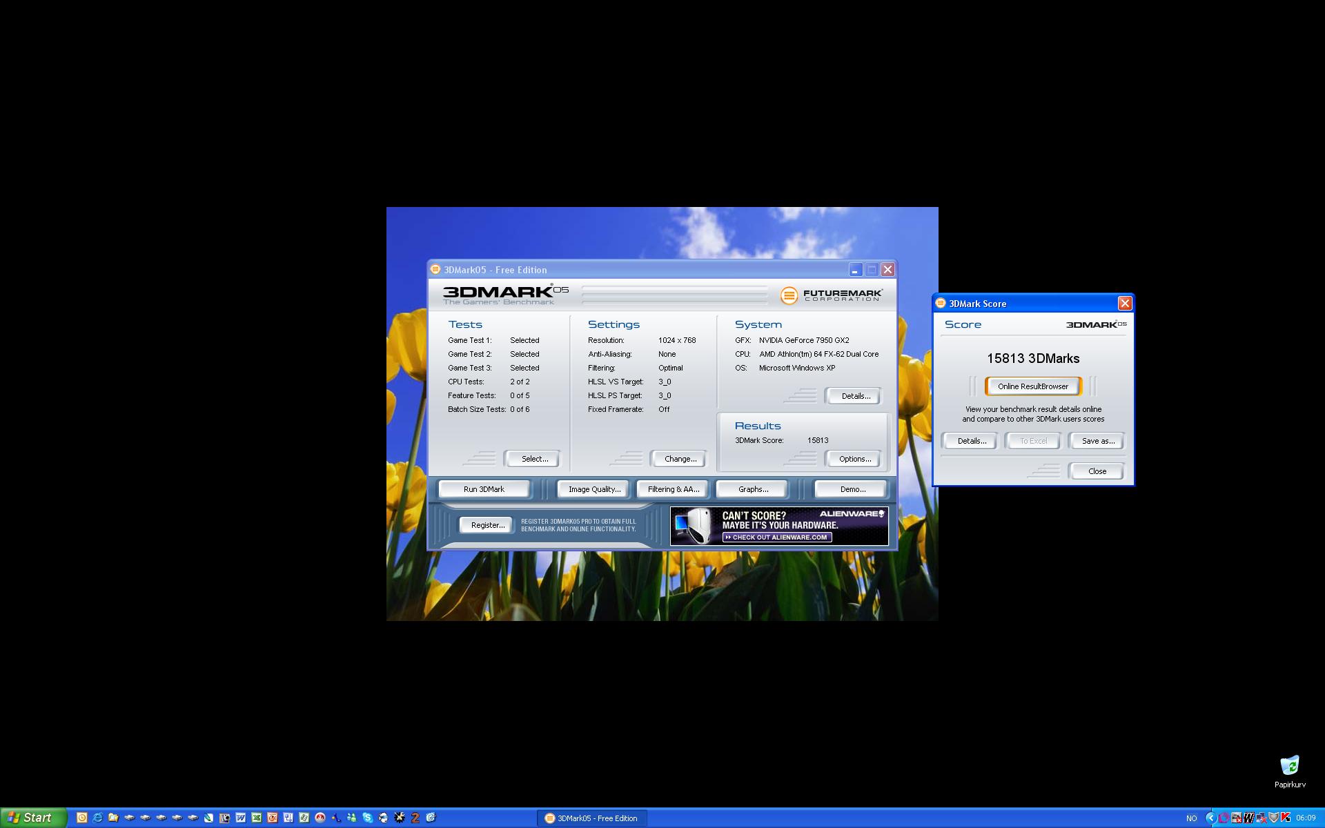Open the webcam capture icon in quick launch

(x=224, y=818)
